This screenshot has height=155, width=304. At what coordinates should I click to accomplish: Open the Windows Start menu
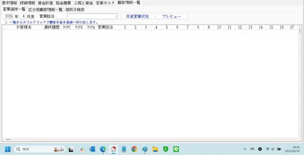[8, 149]
